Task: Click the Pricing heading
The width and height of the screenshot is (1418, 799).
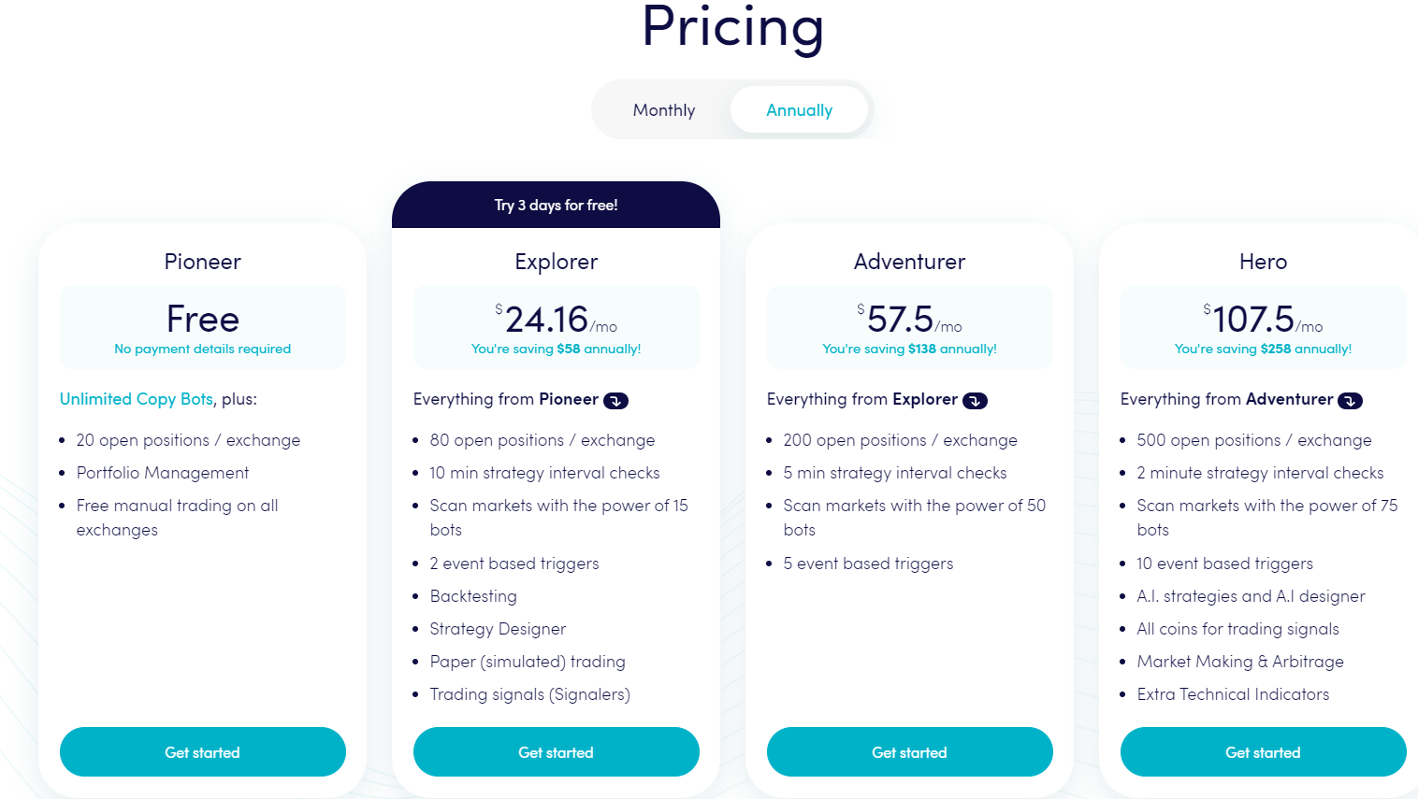Action: [733, 28]
